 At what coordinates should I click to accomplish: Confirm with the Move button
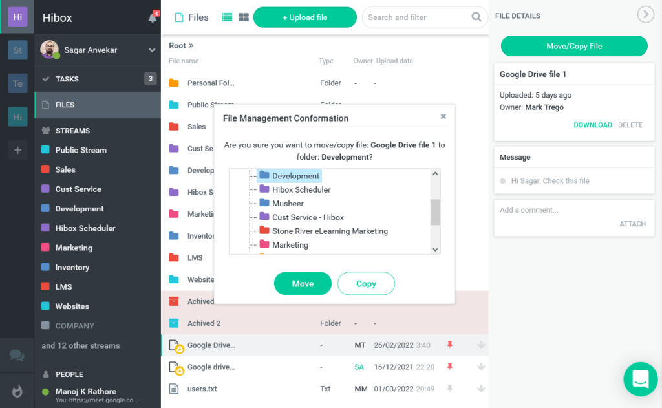[303, 283]
